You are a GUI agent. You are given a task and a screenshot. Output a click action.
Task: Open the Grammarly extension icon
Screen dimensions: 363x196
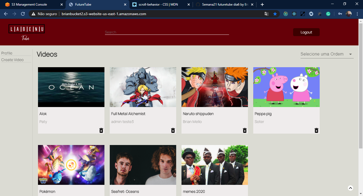pyautogui.click(x=328, y=14)
